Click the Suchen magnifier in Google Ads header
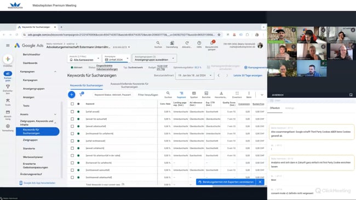 [158, 43]
